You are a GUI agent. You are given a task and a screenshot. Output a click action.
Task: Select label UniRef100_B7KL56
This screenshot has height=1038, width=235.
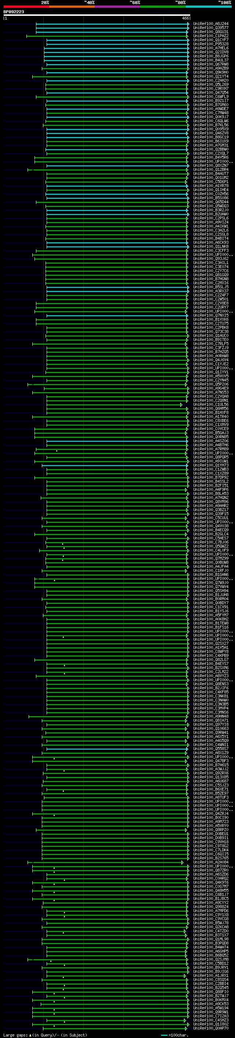click(x=211, y=125)
